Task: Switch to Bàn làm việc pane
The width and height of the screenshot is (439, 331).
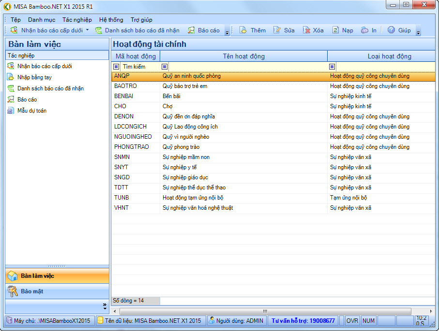Action: point(57,276)
